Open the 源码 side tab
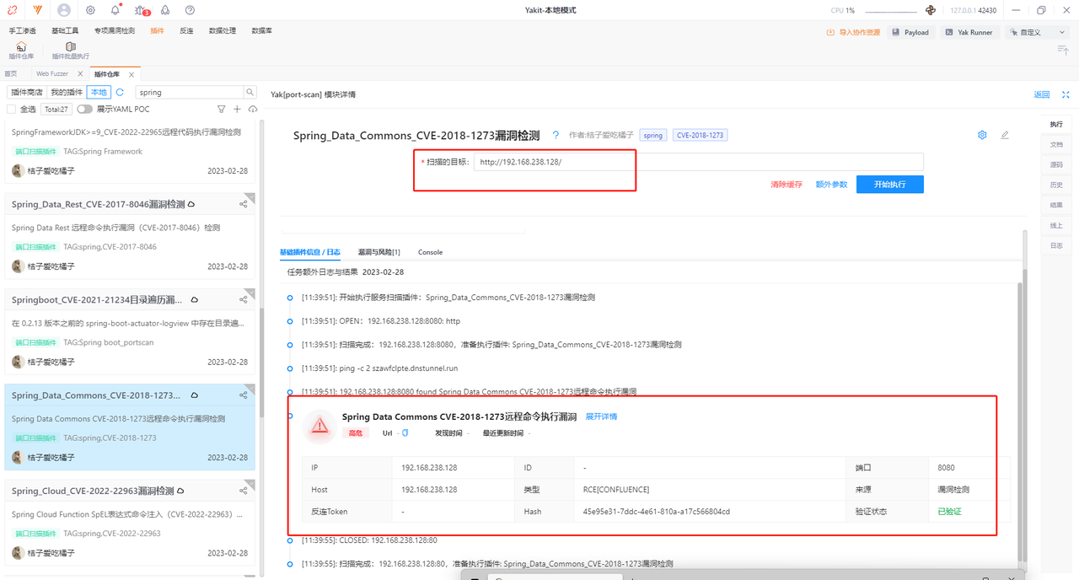1079x580 pixels. click(1056, 164)
